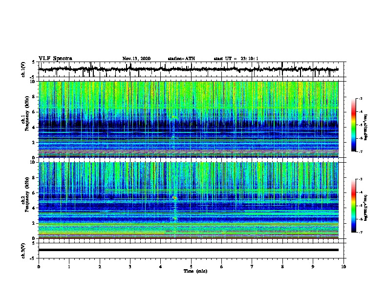The height and width of the screenshot is (299, 387).
Task: Click the "-3" value on ch.2 colorbar
Action: point(360,179)
